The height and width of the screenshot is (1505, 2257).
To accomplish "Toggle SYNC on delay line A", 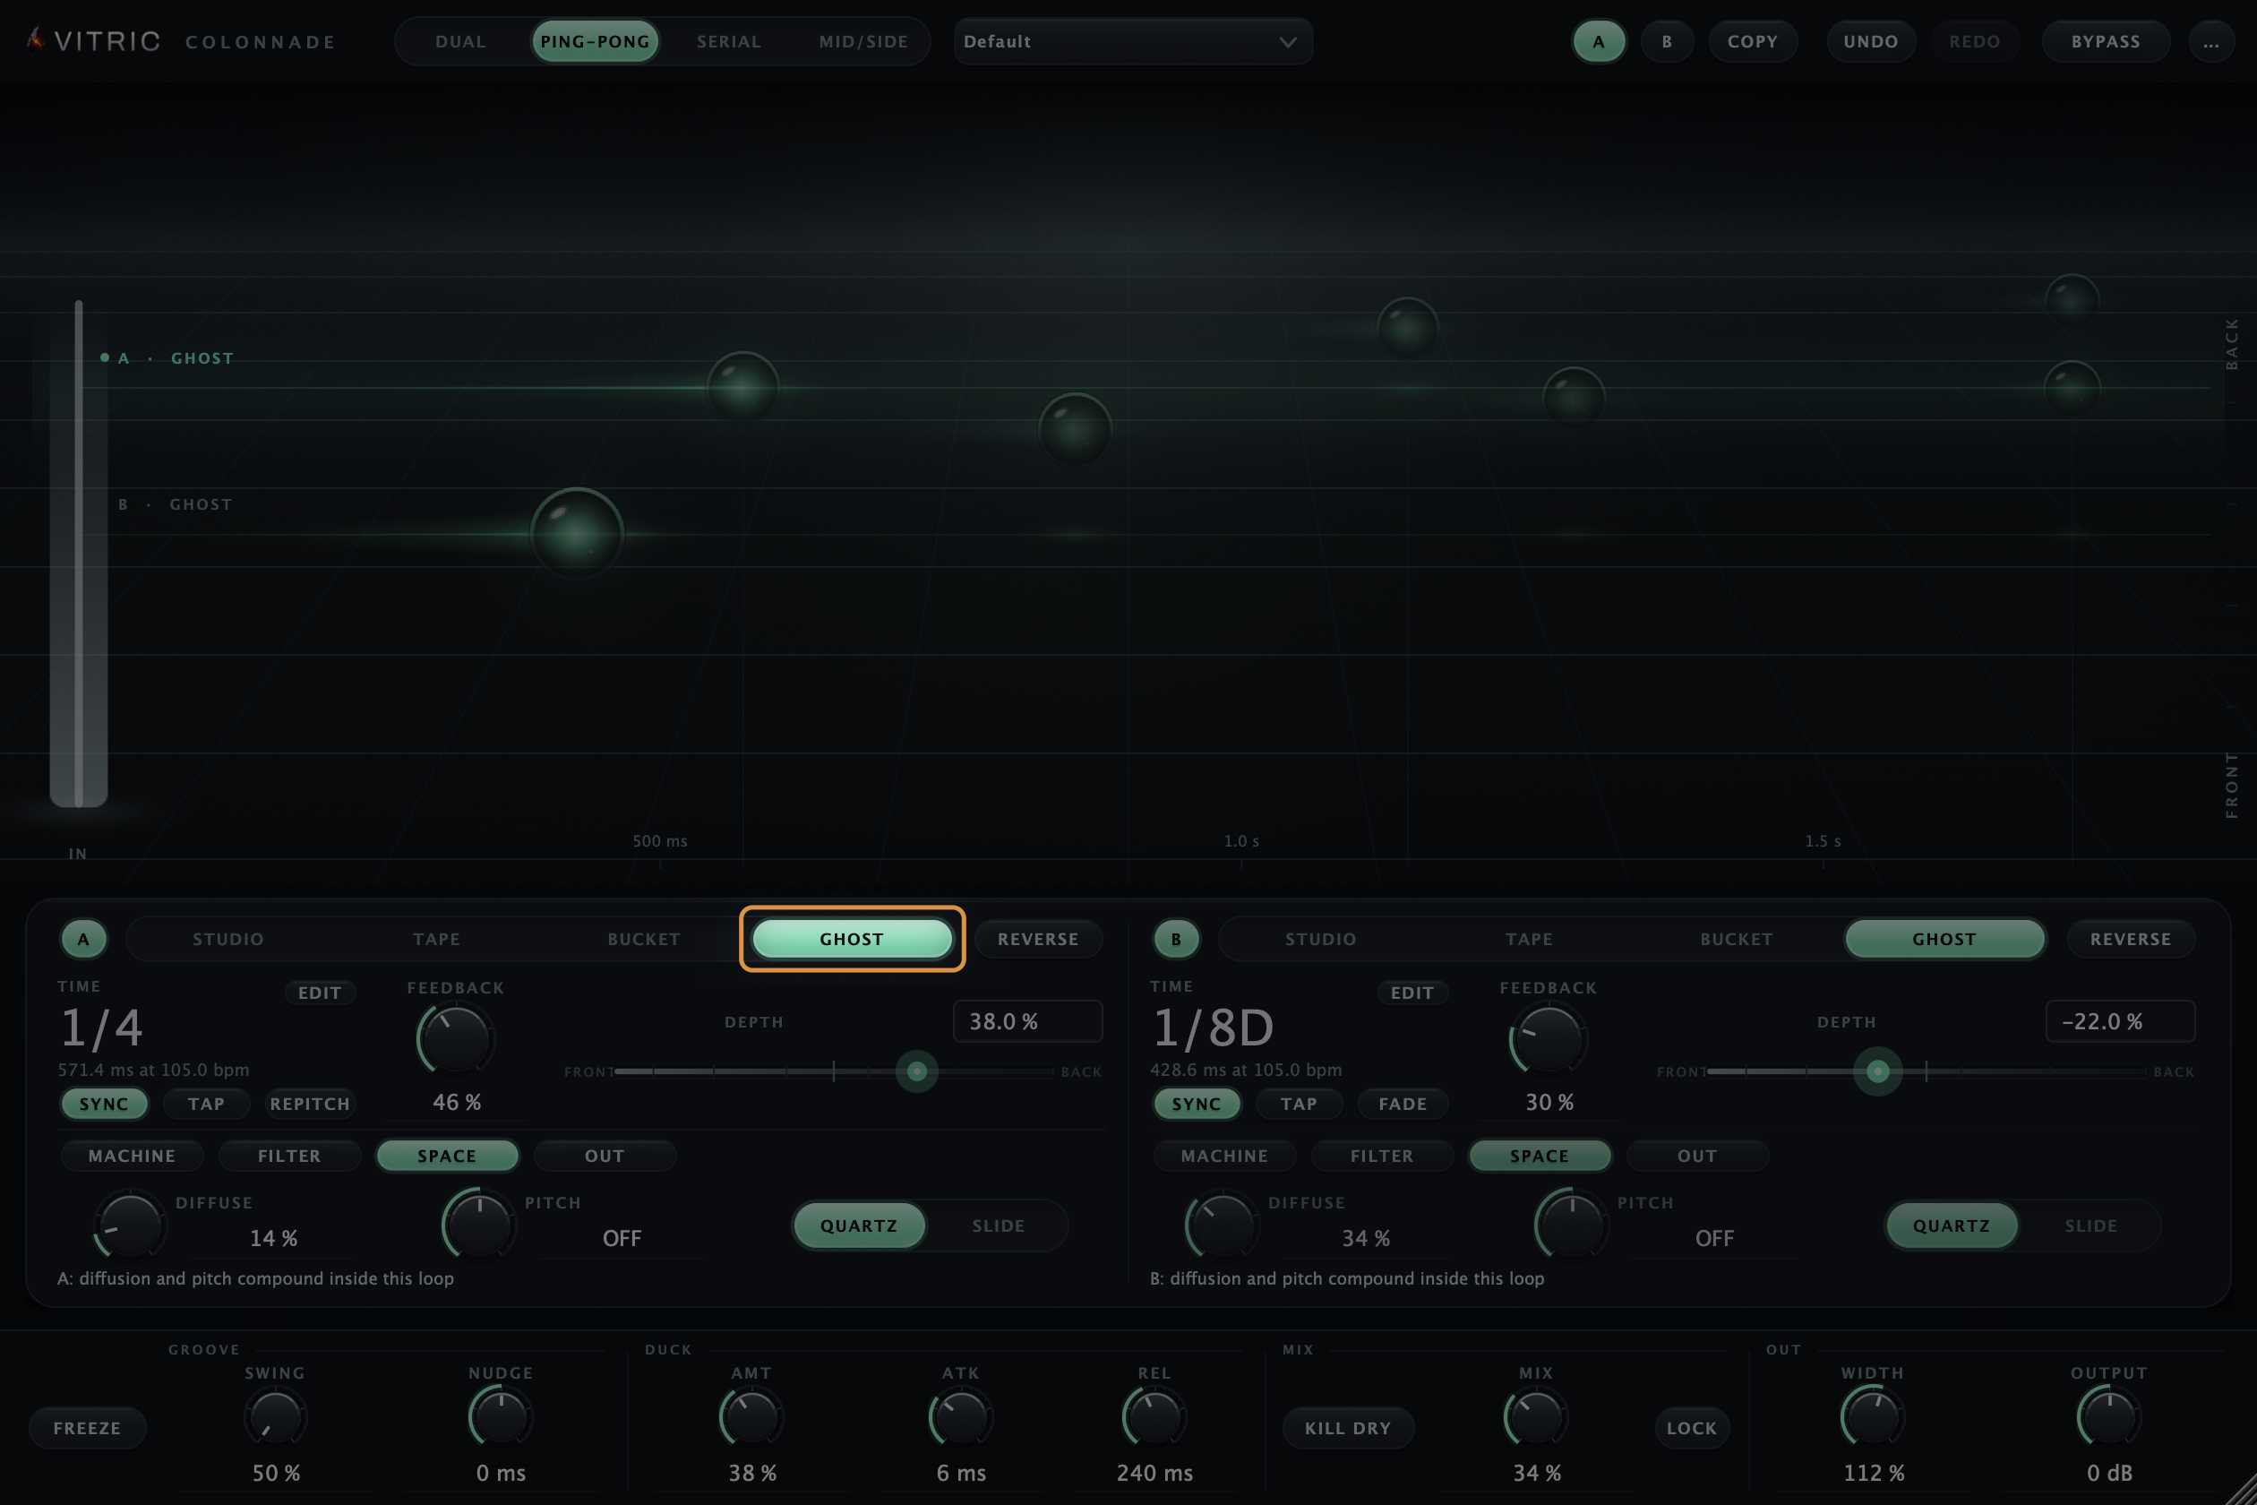I will (x=104, y=1104).
